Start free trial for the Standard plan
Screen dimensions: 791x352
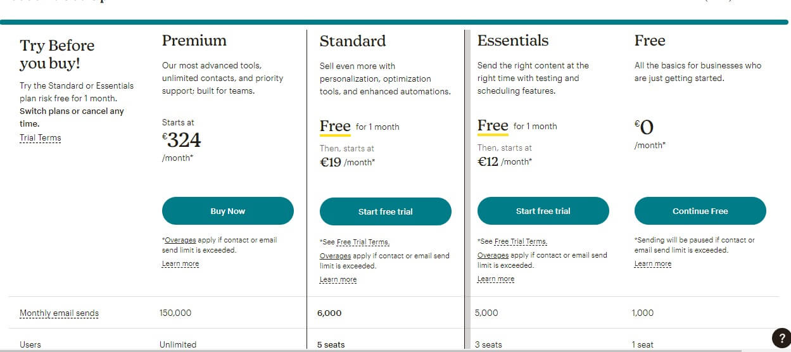pyautogui.click(x=385, y=211)
